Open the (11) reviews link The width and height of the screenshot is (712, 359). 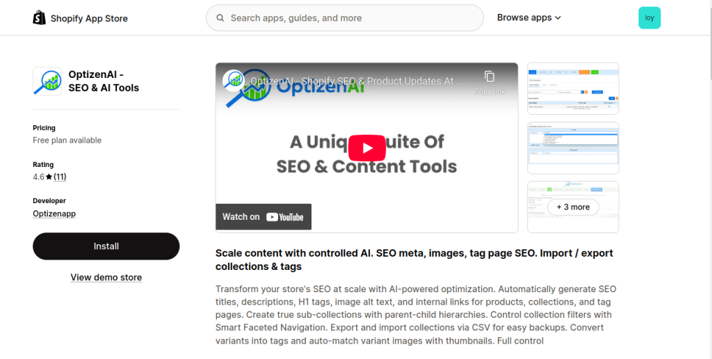tap(60, 177)
